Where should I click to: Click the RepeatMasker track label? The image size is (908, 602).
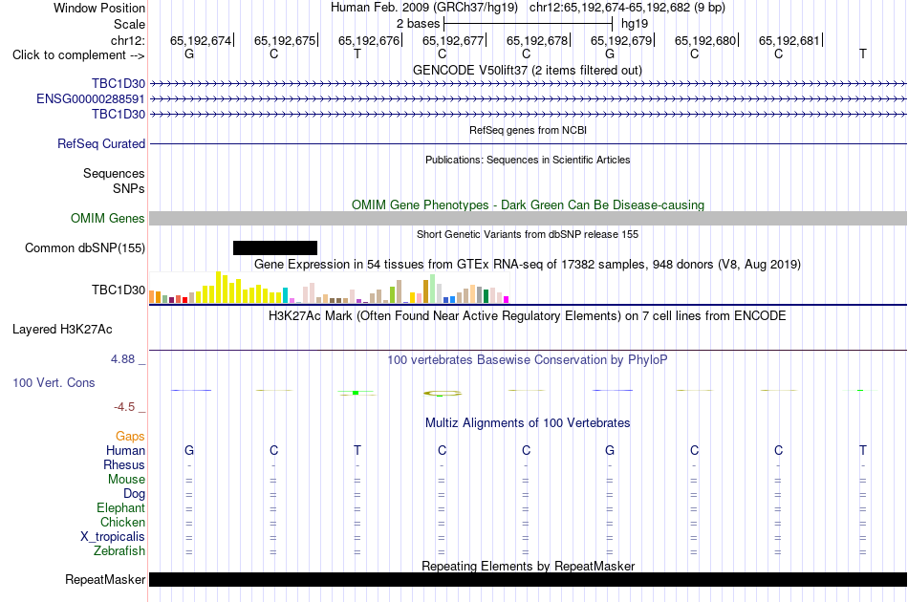click(105, 579)
